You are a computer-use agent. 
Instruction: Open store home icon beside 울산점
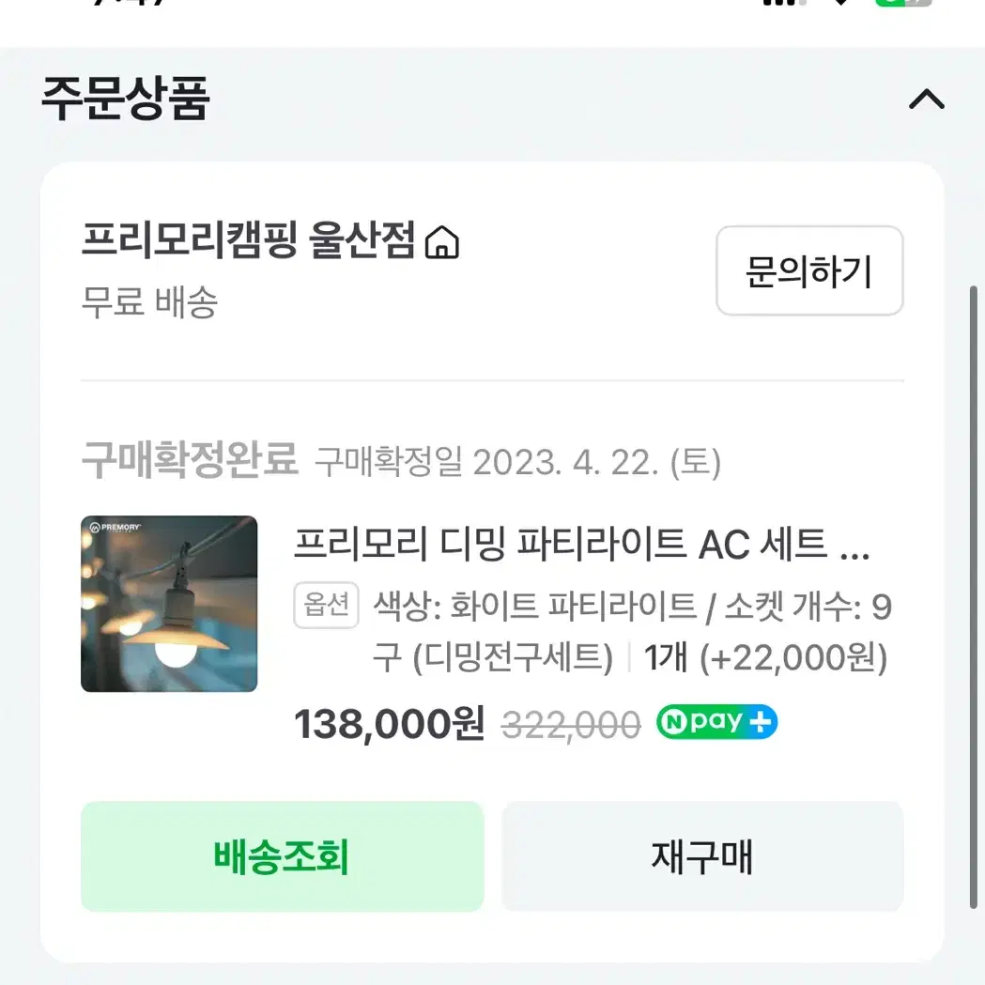442,242
